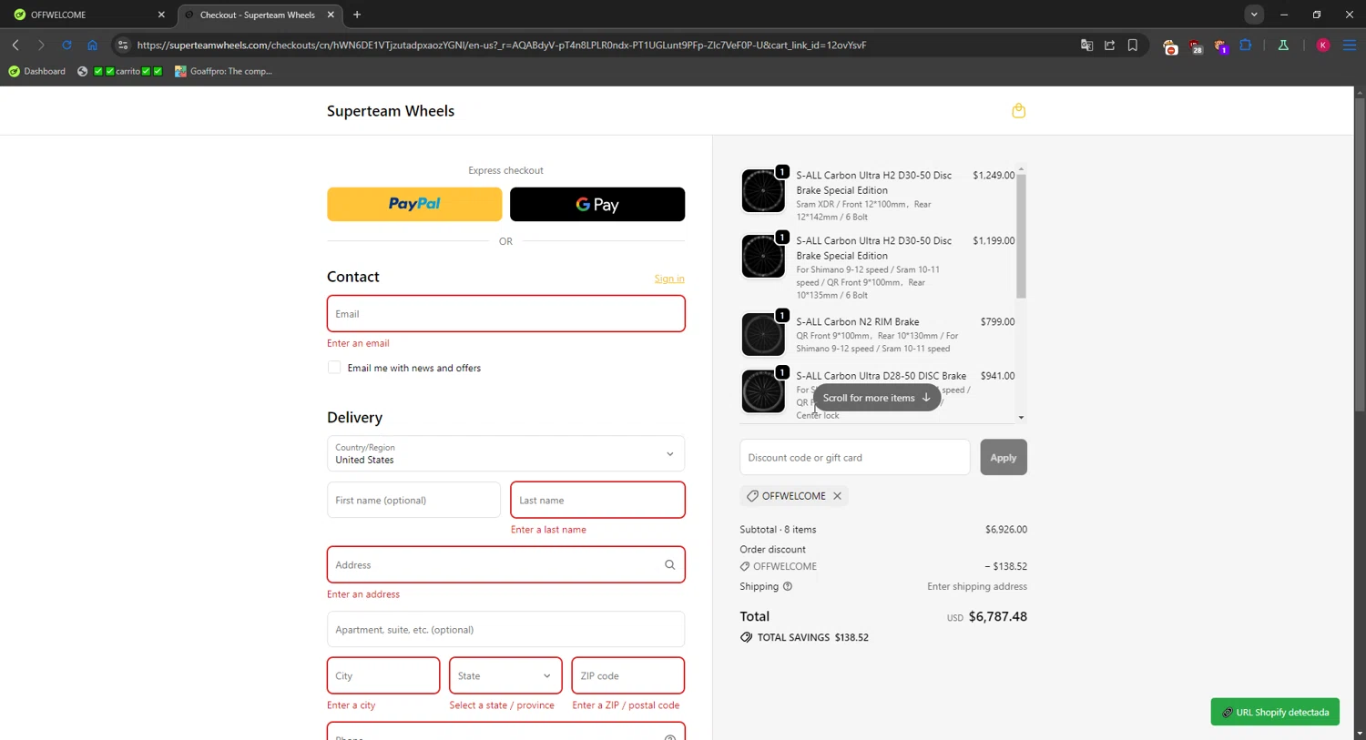This screenshot has height=740, width=1366.
Task: Focus the Last name field
Action: [597, 500]
